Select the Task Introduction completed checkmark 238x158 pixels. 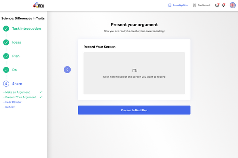coord(6,29)
